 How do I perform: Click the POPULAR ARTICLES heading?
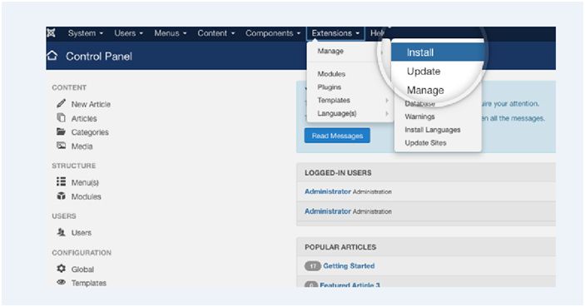(340, 247)
